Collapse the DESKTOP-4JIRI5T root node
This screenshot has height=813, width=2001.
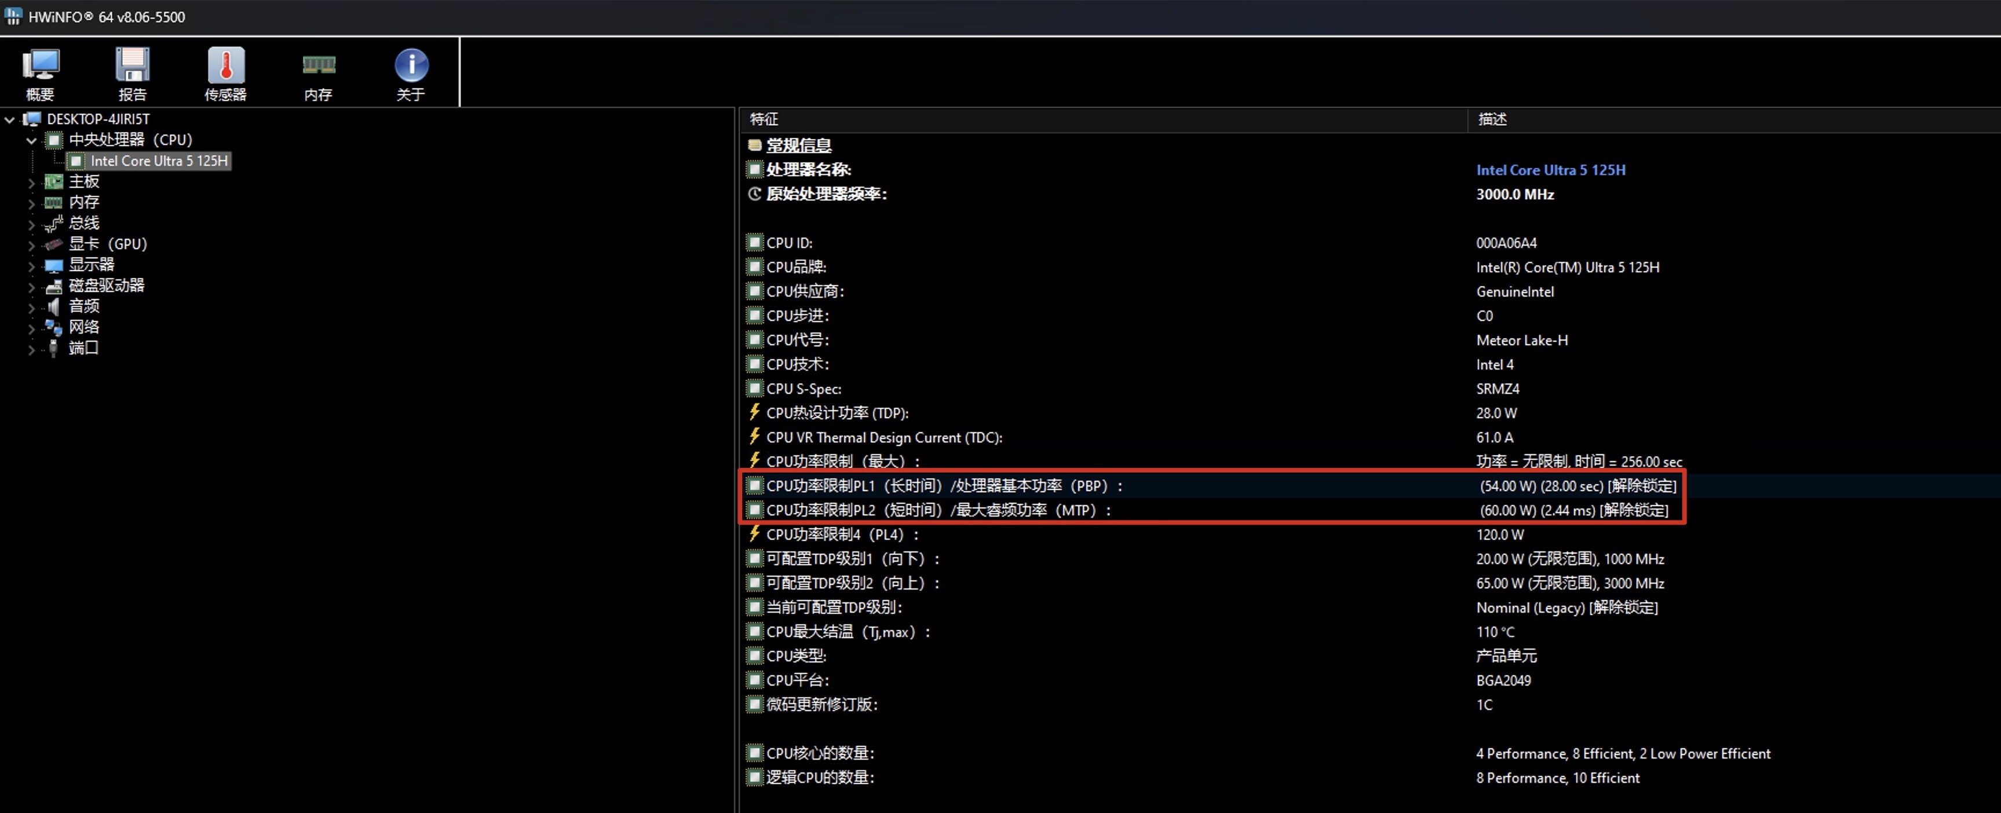[x=9, y=120]
